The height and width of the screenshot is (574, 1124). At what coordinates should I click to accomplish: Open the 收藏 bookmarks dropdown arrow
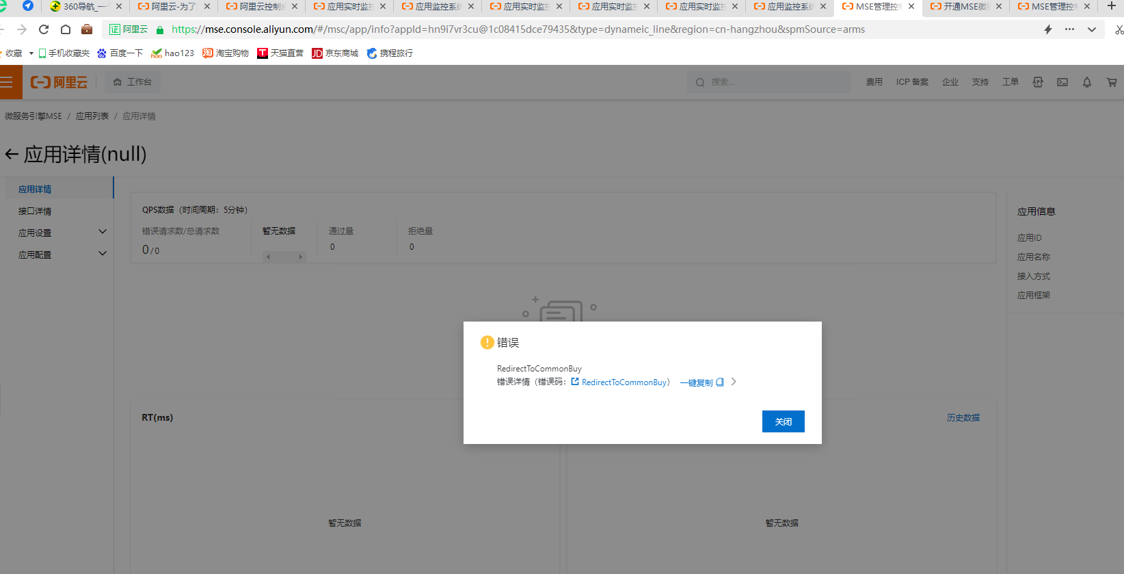coord(31,53)
